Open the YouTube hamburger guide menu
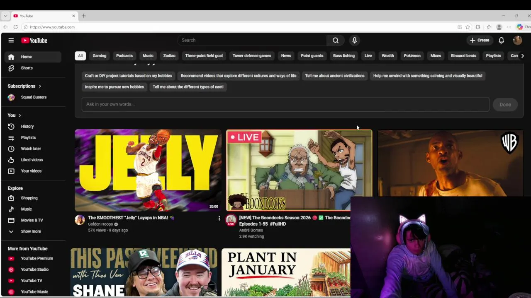 (11, 40)
